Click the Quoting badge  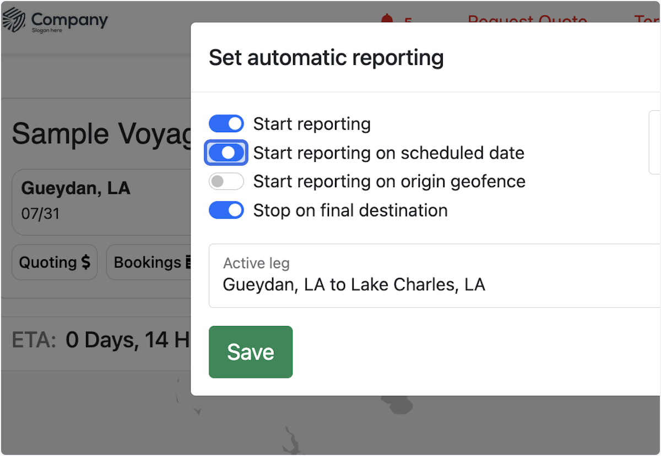point(54,262)
